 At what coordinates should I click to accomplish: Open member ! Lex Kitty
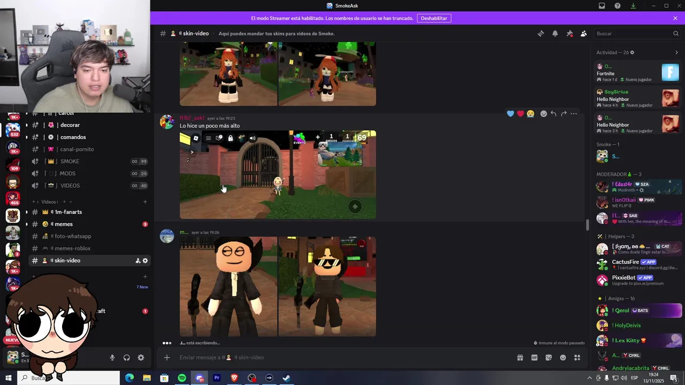638,340
